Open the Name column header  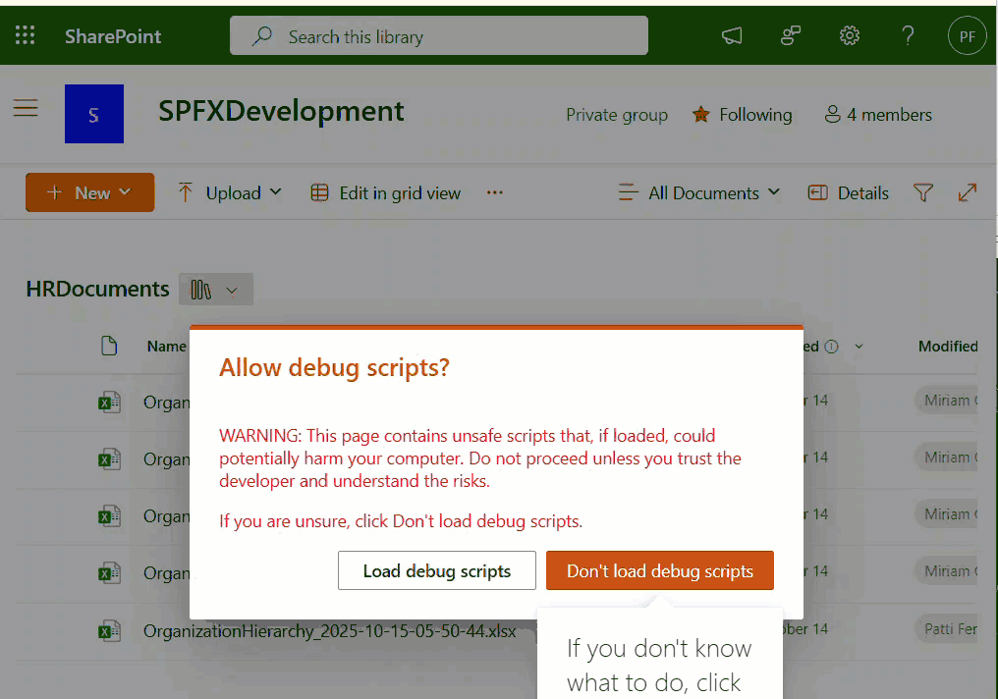(167, 346)
